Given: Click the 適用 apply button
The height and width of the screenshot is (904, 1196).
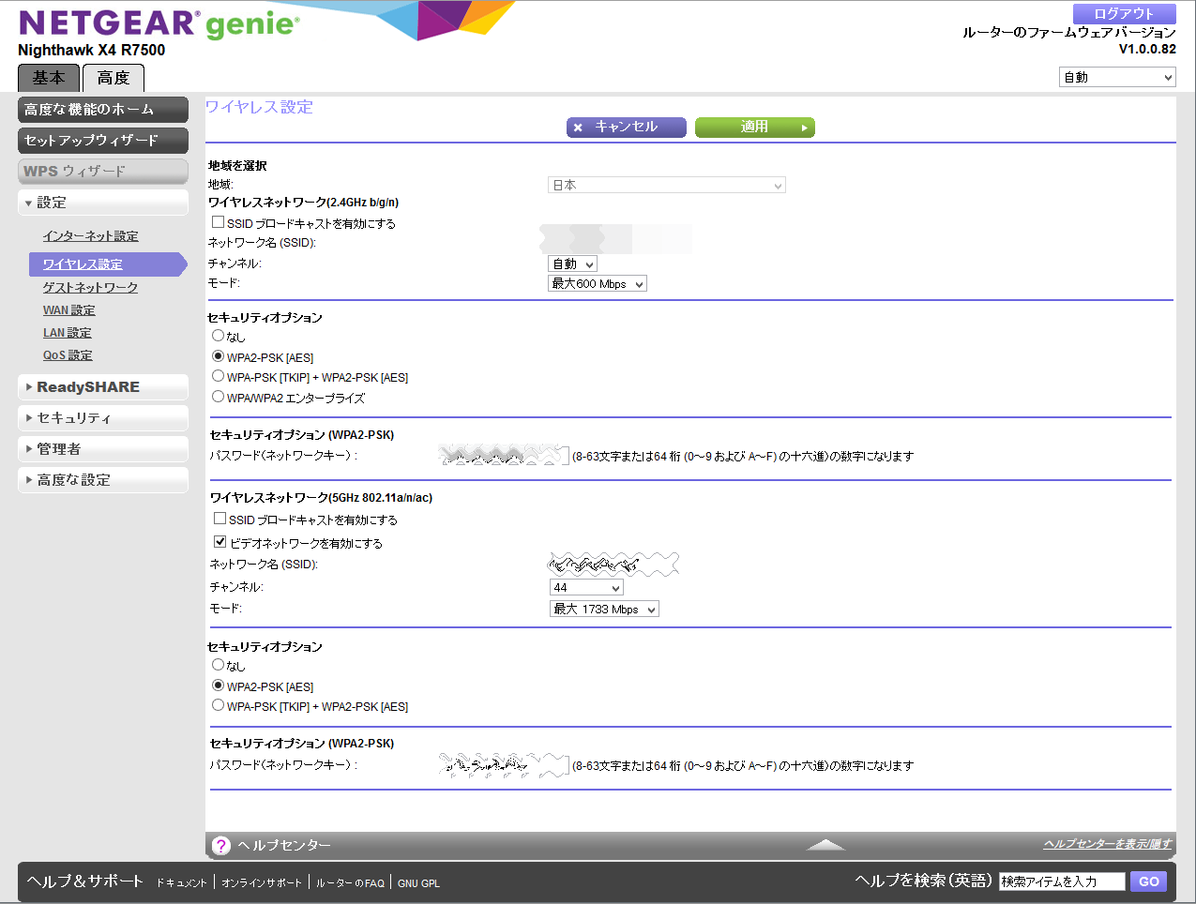Looking at the screenshot, I should click(x=754, y=128).
